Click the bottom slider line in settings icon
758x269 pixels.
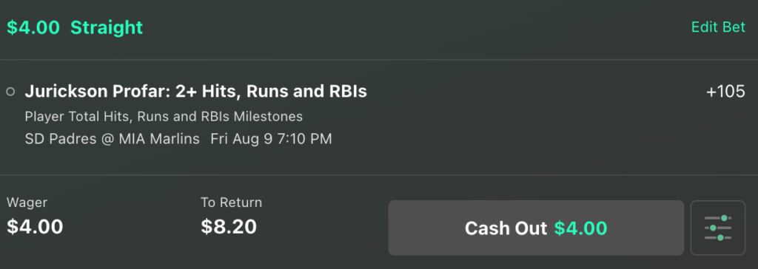718,237
